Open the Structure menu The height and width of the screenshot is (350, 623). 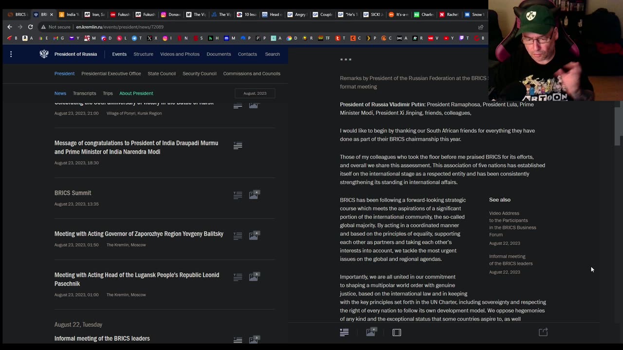(143, 54)
